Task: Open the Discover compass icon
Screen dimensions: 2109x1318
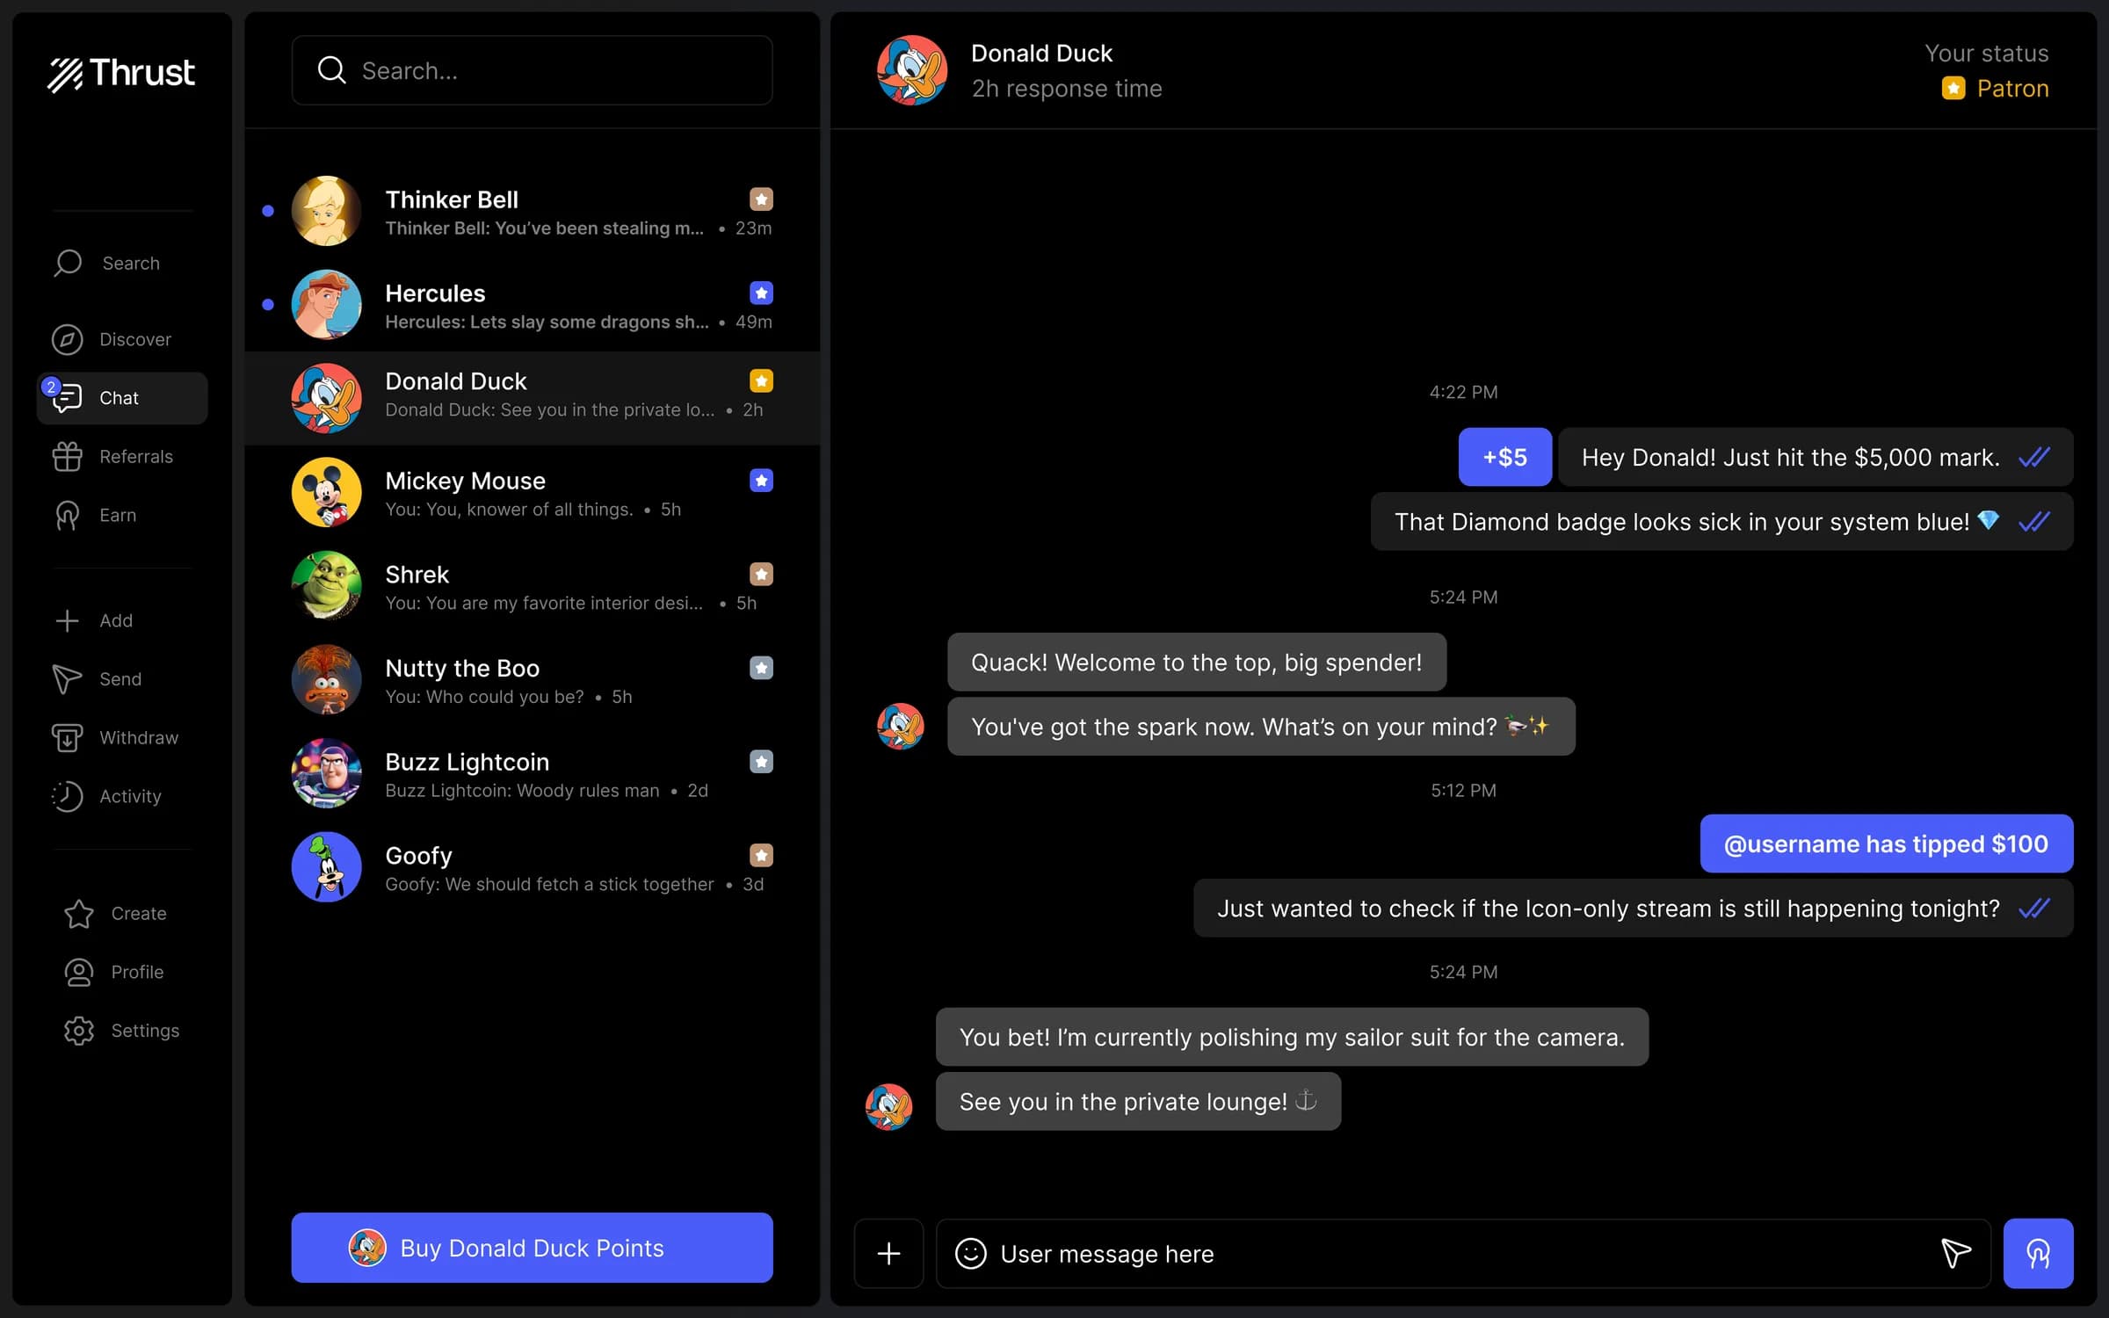Action: (x=68, y=339)
